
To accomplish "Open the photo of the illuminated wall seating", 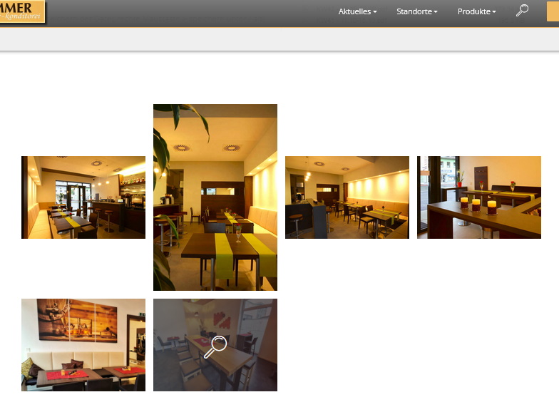I will (347, 197).
